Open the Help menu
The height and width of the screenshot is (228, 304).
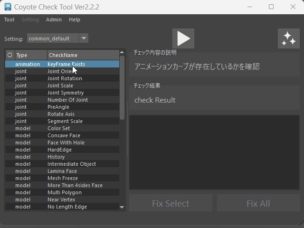click(x=74, y=19)
